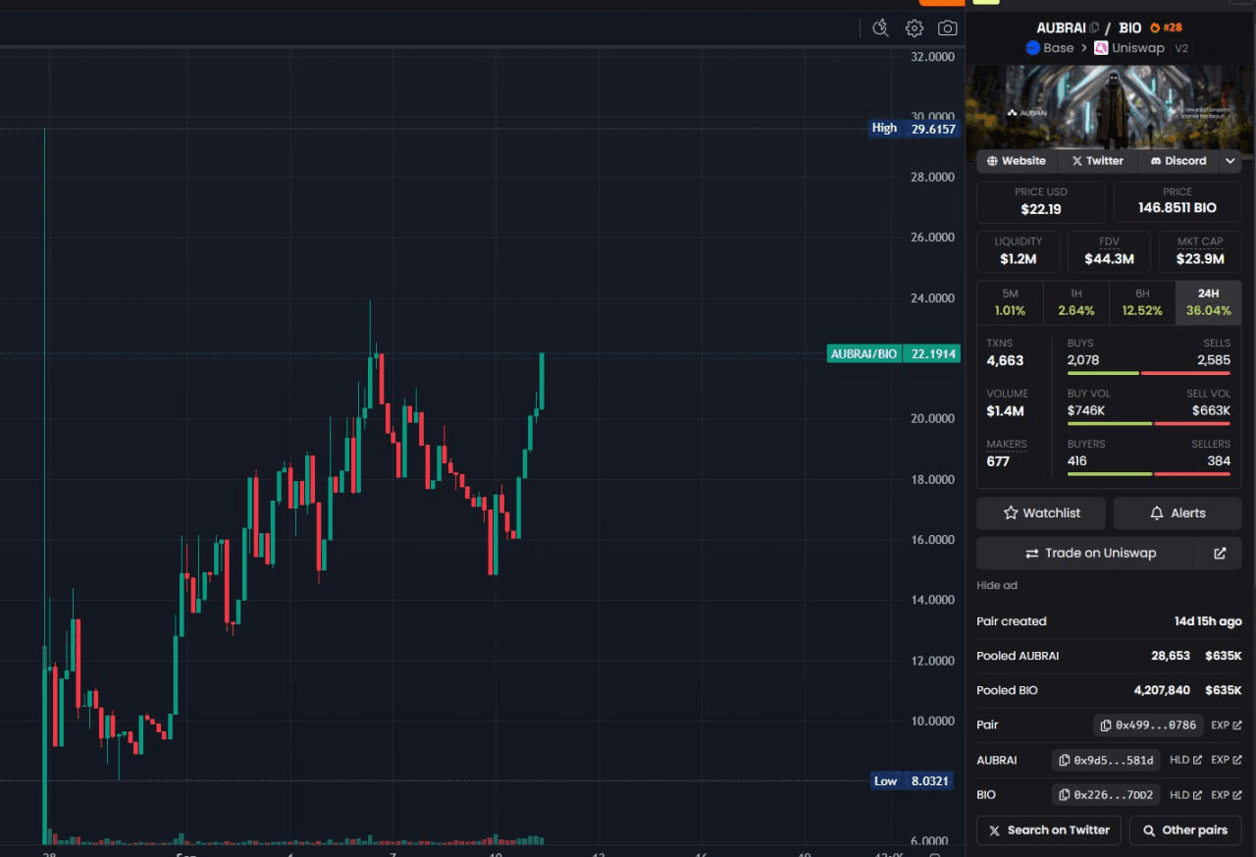Click the MAKERS label with dotted underline
Viewport: 1256px width, 857px height.
click(x=1007, y=444)
